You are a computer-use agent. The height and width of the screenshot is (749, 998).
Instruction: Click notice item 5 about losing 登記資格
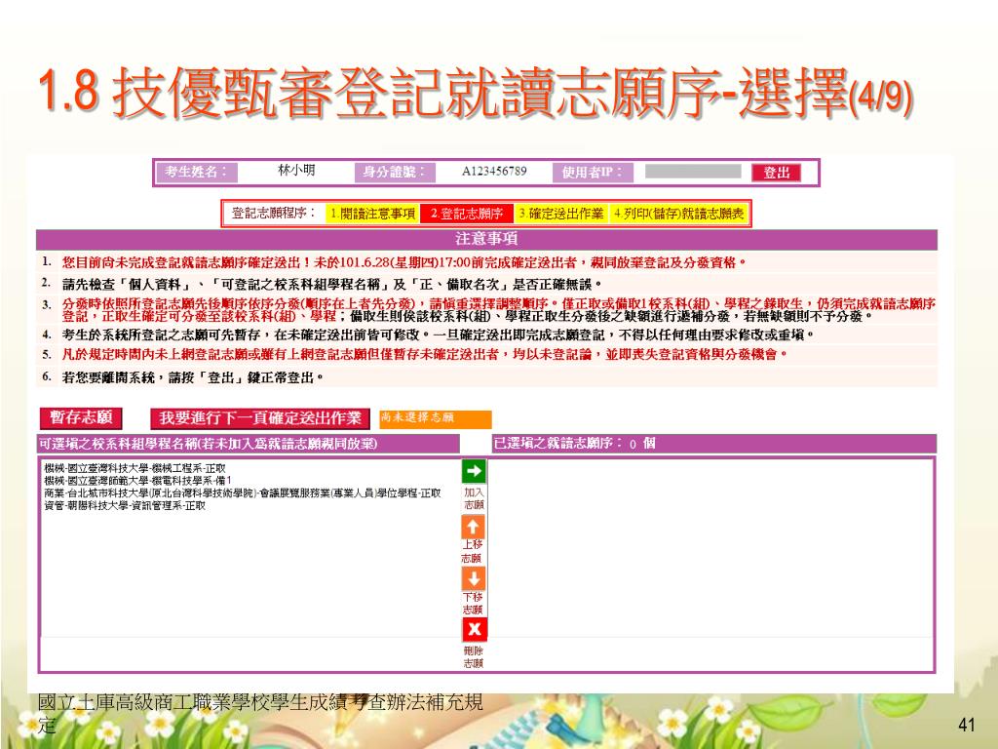click(487, 354)
